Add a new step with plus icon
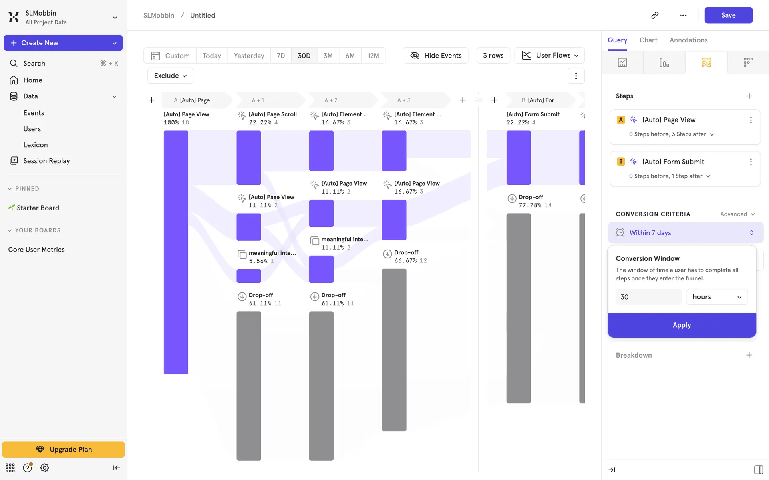 point(749,96)
